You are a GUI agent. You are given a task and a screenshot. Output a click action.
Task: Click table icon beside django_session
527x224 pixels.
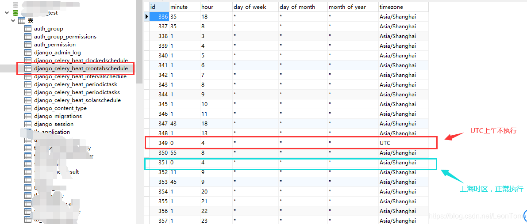(28, 124)
